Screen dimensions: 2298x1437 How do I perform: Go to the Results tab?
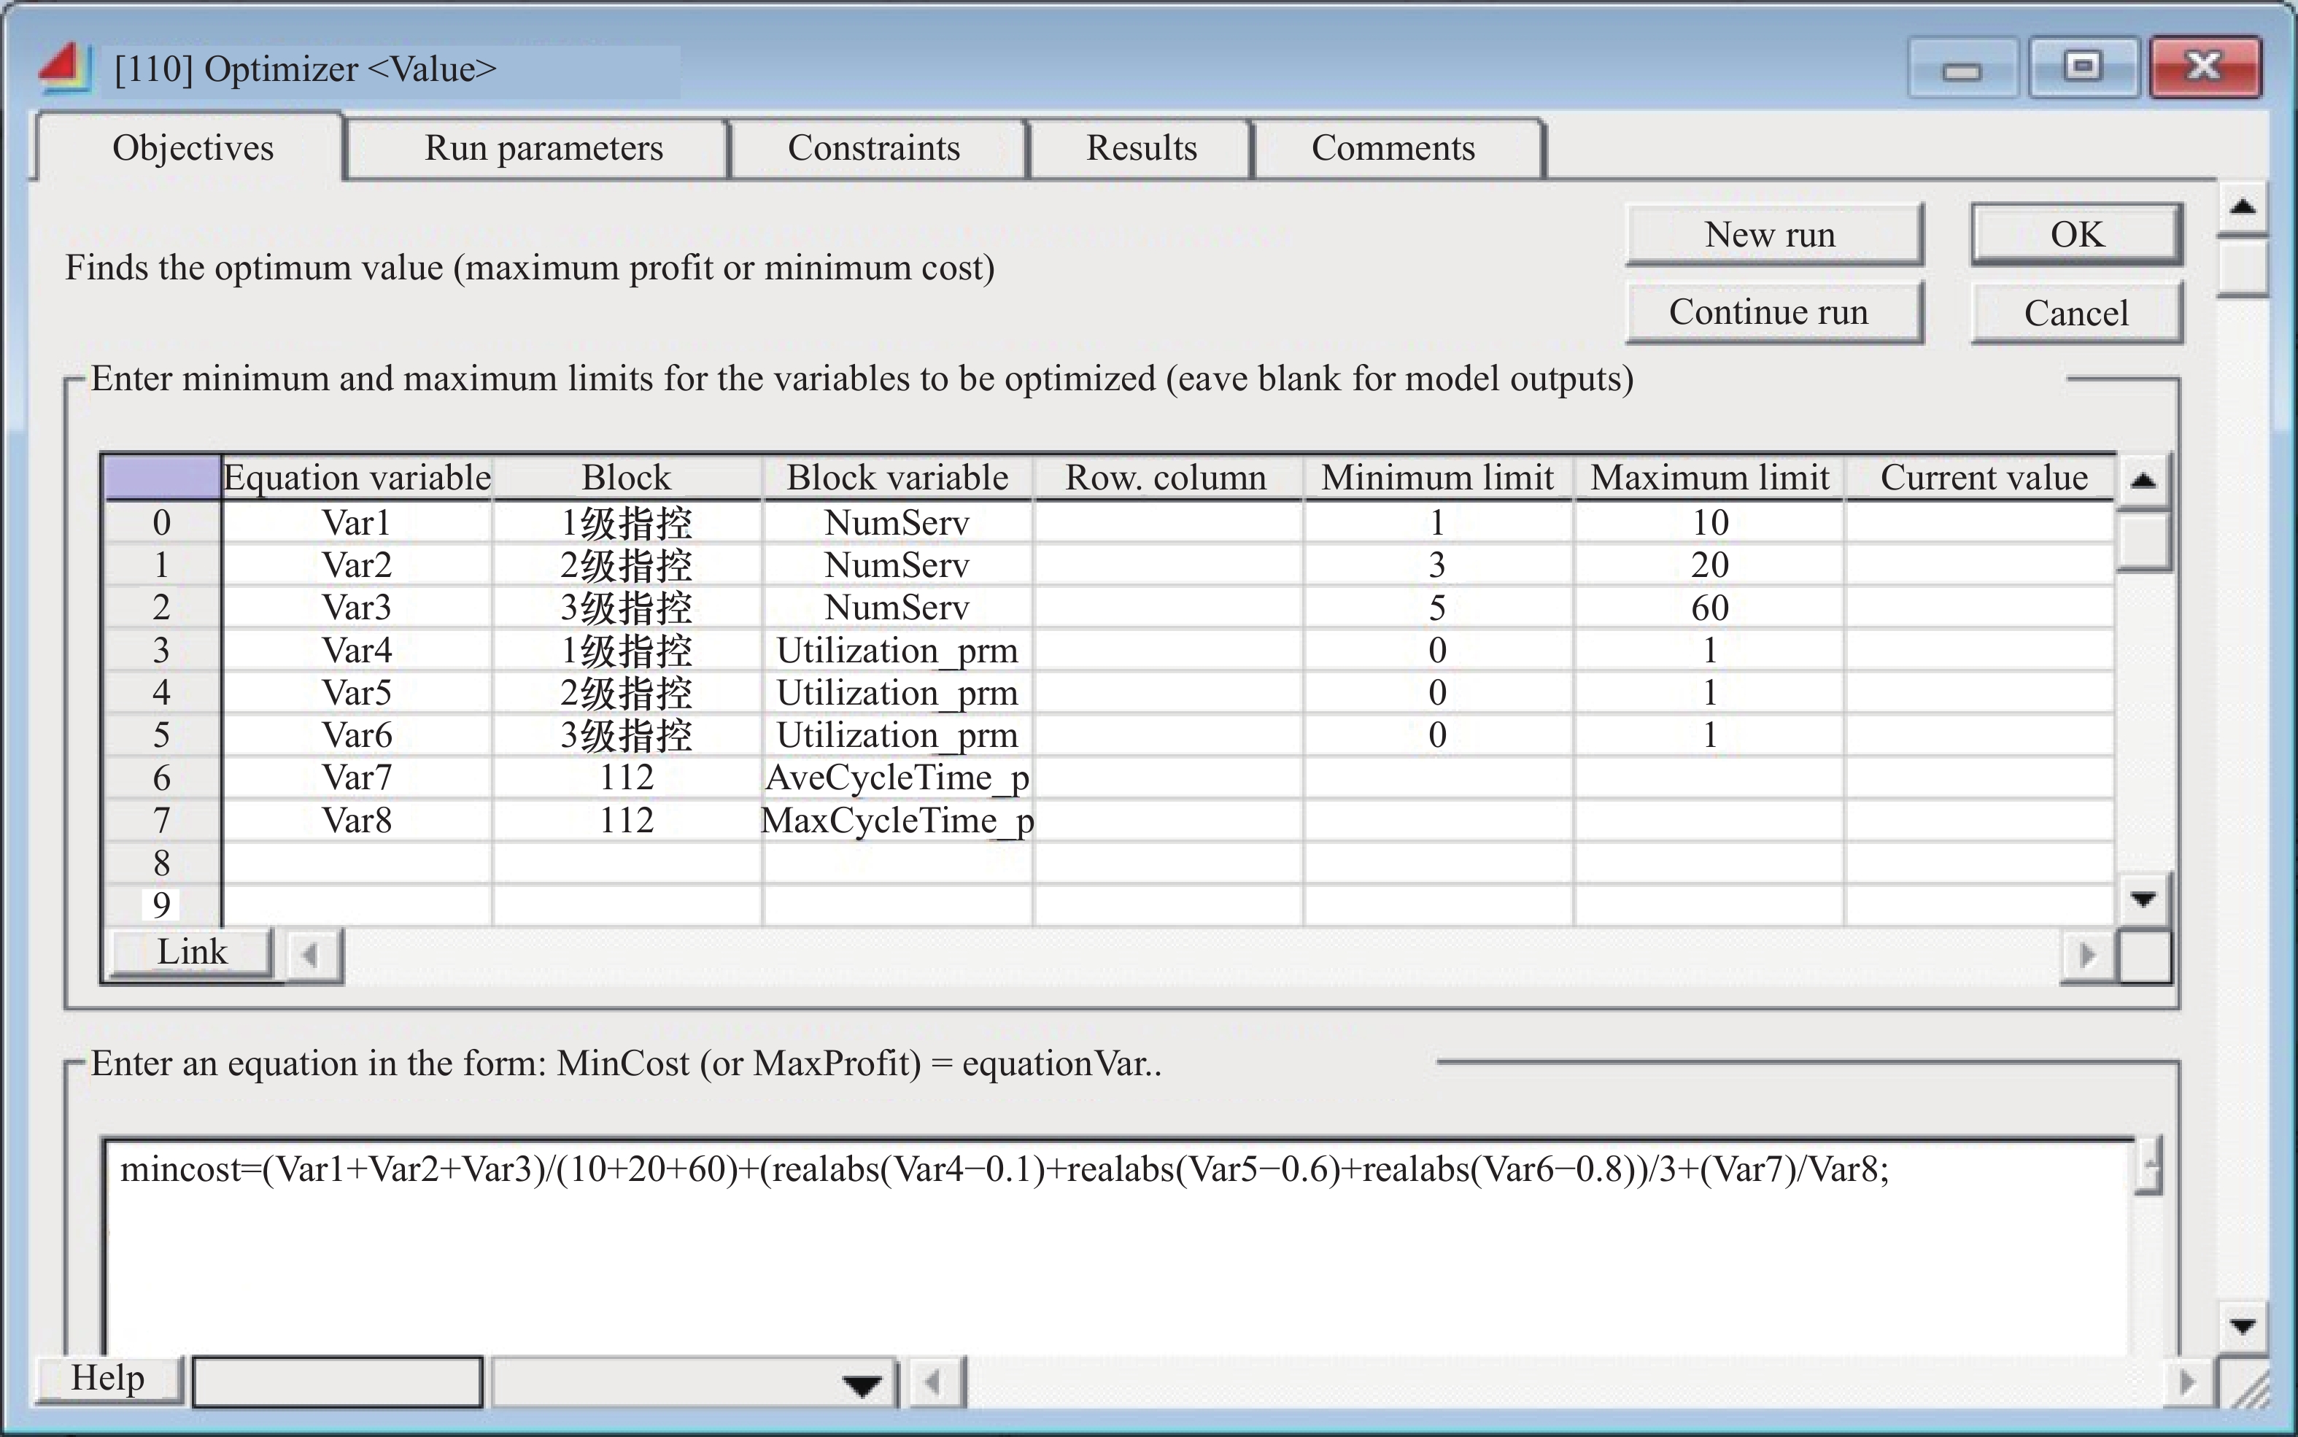point(1140,148)
